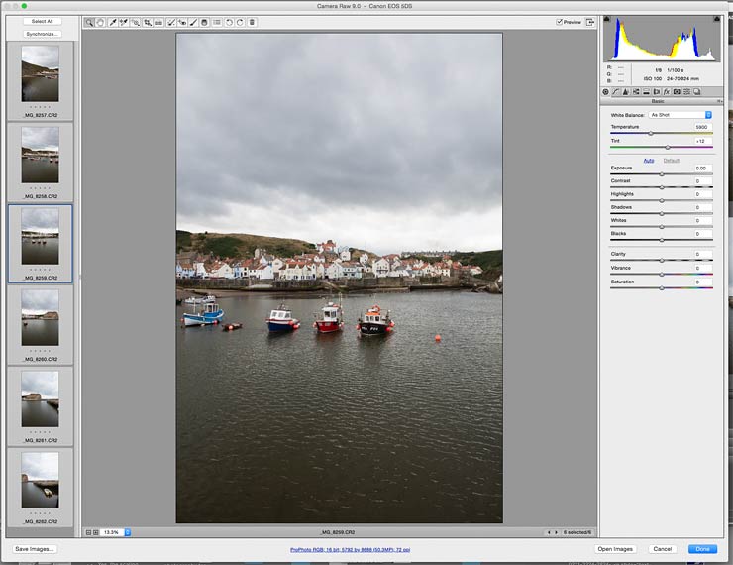Click the Synchronize button
This screenshot has width=733, height=565.
(x=42, y=34)
